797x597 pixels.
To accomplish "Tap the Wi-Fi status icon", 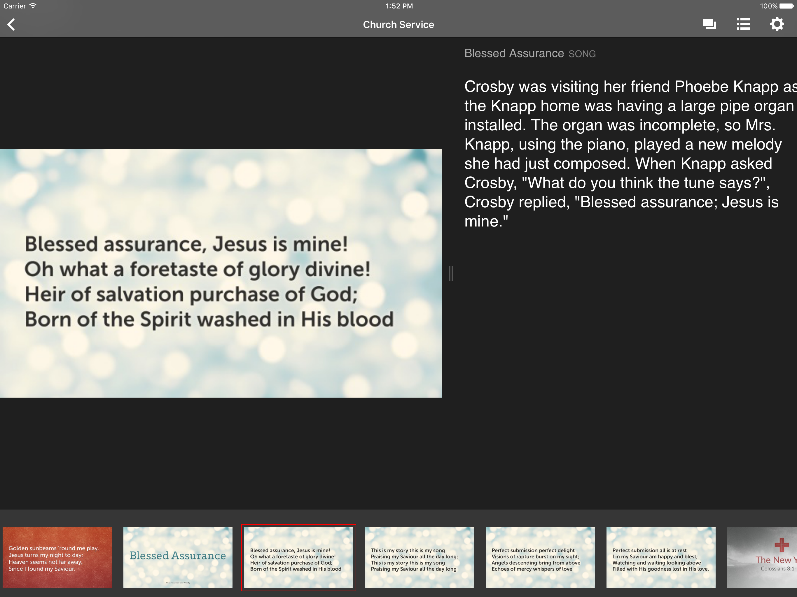I will point(33,6).
